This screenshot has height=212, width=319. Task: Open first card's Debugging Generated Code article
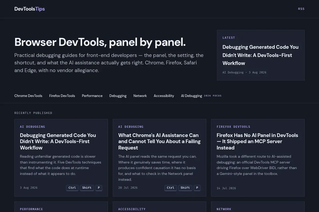tap(58, 141)
